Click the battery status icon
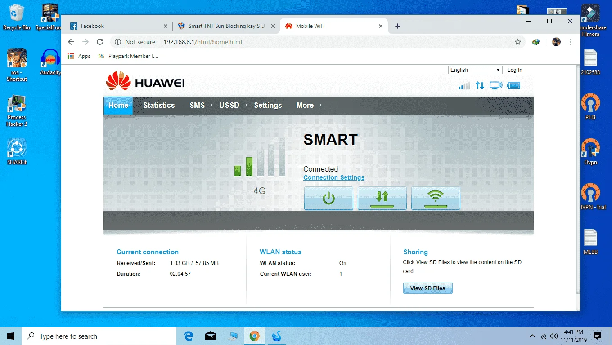612x345 pixels. pos(513,85)
